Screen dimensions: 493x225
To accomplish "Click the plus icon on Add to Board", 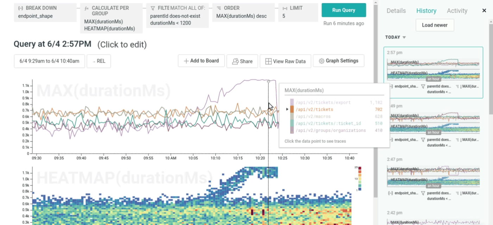I will pyautogui.click(x=185, y=61).
